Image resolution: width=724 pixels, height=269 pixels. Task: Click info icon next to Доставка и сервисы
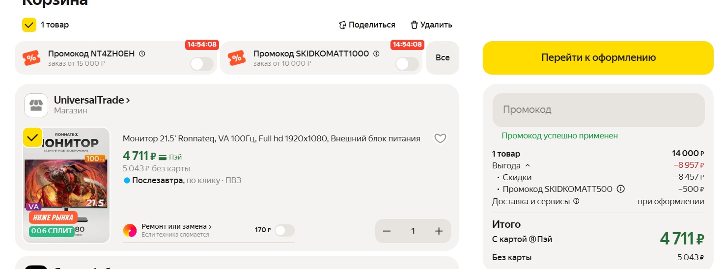click(576, 201)
